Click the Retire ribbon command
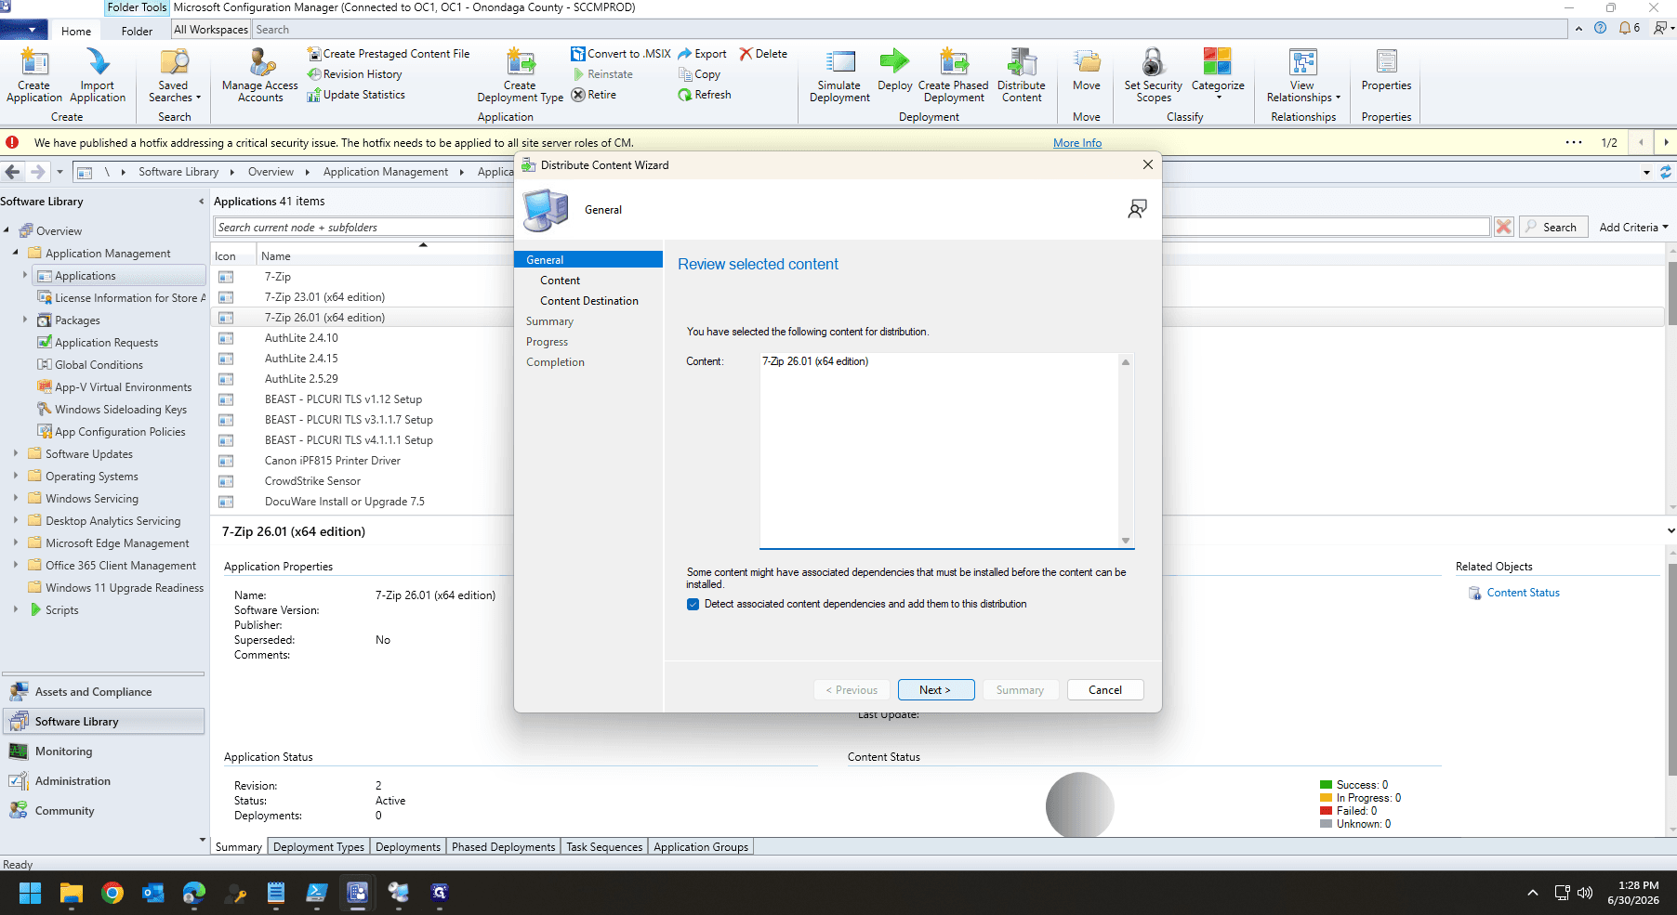Screen dimensions: 1677x915 click(x=594, y=95)
